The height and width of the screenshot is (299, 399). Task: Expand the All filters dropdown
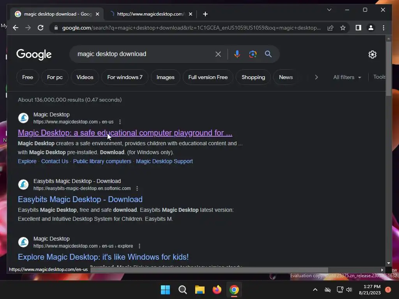347,77
